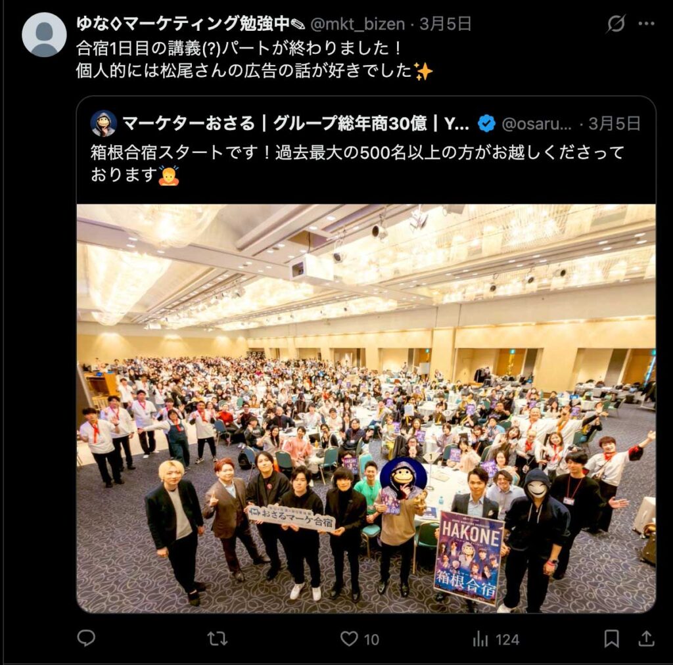Click display name ゆな◇マーケティング勉強中
The image size is (673, 665).
coord(190,24)
